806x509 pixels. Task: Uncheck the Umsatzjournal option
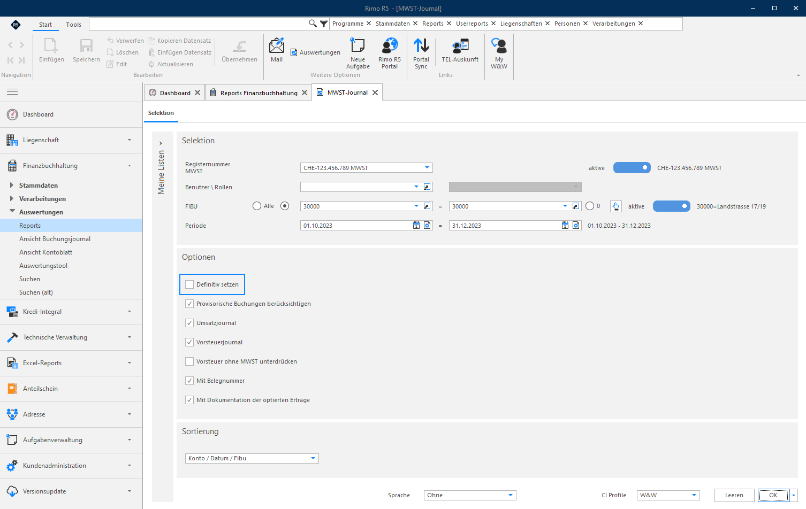(x=189, y=323)
